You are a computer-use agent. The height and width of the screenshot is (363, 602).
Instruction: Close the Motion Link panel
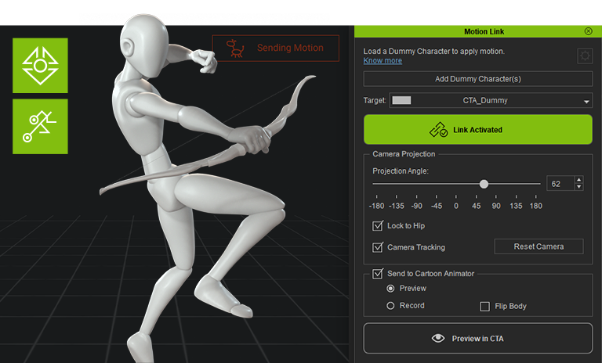click(x=588, y=31)
